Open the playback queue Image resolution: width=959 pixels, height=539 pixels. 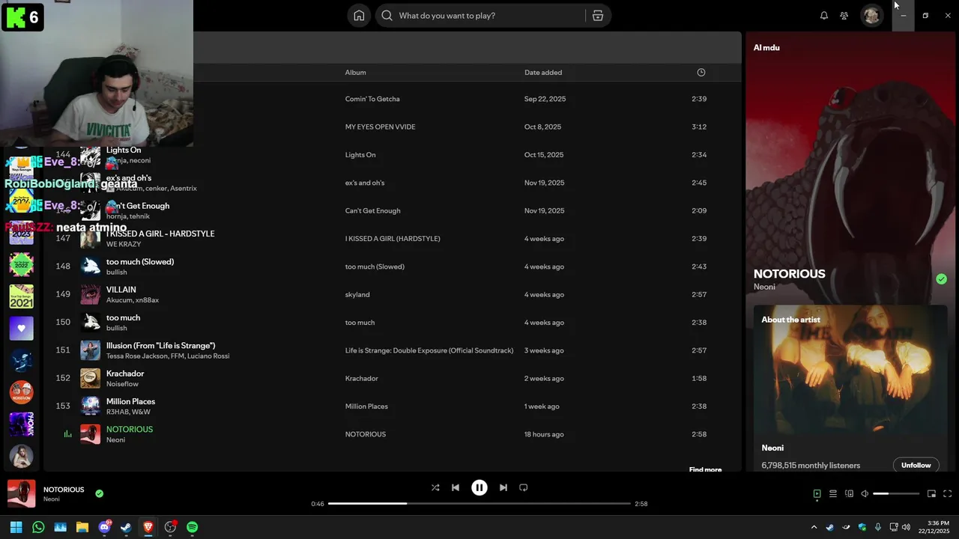click(833, 494)
